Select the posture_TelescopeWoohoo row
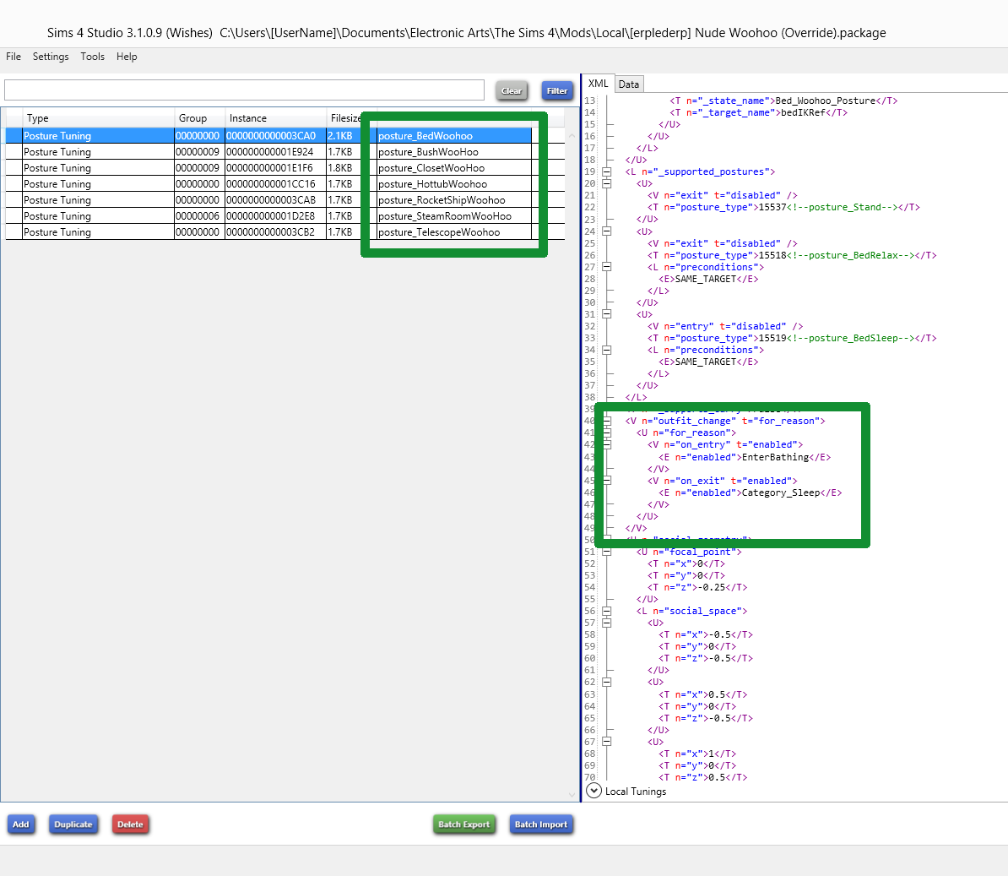 285,232
